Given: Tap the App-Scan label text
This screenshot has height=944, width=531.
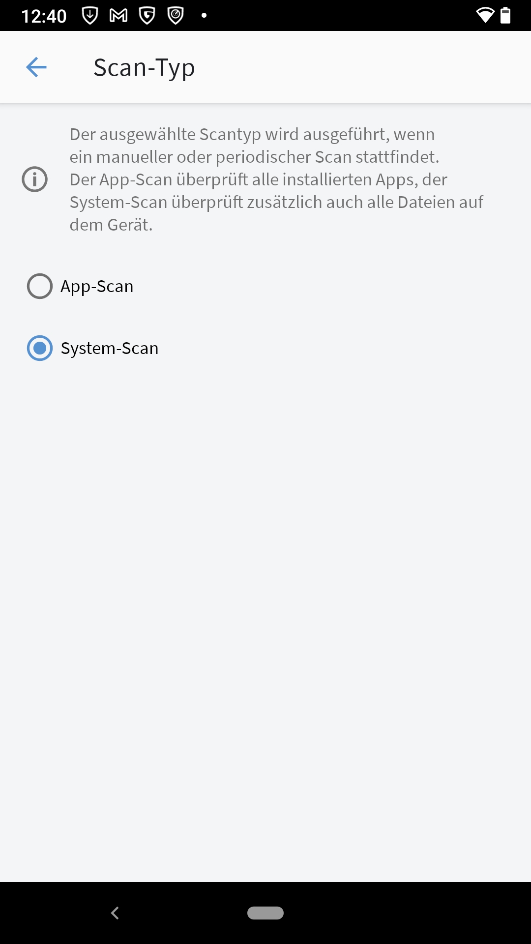Looking at the screenshot, I should point(97,286).
